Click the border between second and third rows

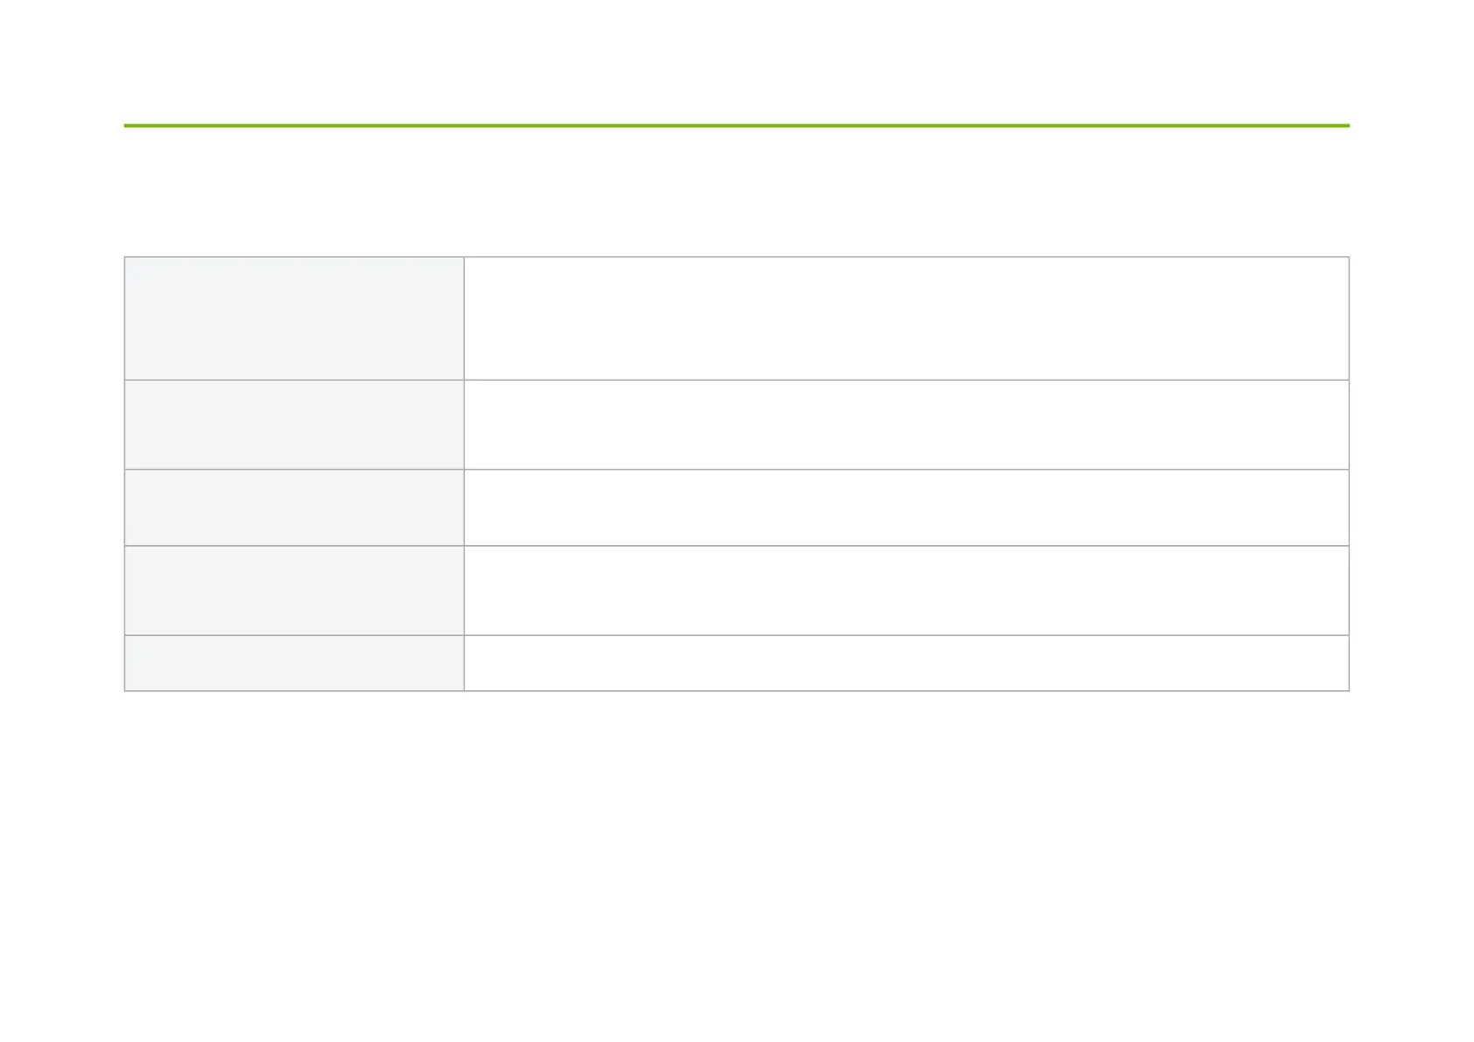point(736,470)
